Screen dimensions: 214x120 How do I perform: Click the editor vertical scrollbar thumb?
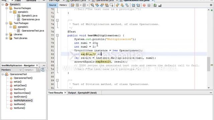209,64
